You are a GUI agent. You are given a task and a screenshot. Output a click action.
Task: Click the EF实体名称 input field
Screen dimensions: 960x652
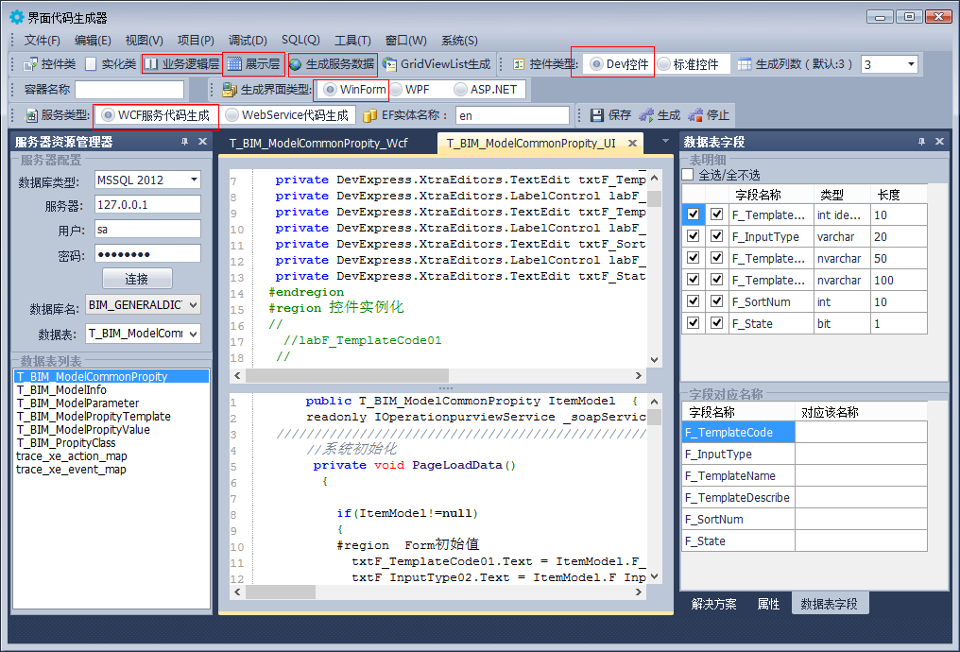(513, 115)
